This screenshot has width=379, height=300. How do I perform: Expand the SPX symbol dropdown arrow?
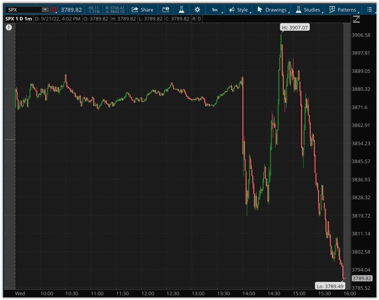(45, 10)
